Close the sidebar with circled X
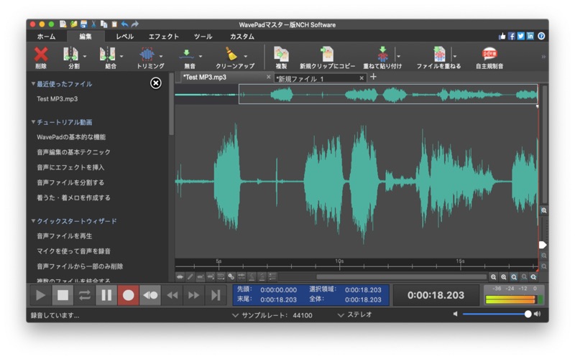 [x=155, y=83]
